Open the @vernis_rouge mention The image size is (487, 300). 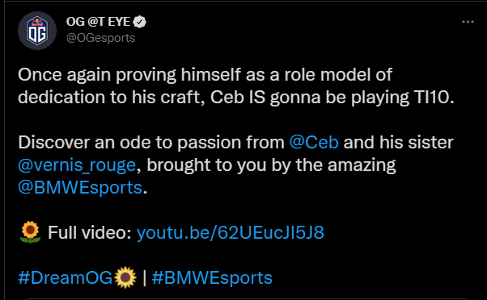(77, 165)
